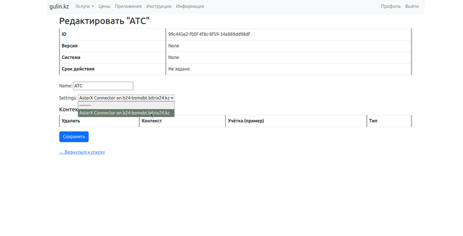Select the empty dashes option in list
The width and height of the screenshot is (463, 236).
pyautogui.click(x=126, y=105)
